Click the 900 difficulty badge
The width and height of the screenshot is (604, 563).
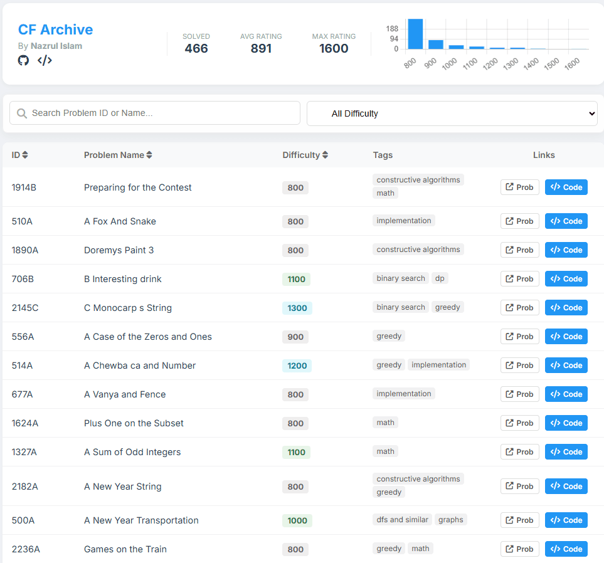(x=295, y=337)
